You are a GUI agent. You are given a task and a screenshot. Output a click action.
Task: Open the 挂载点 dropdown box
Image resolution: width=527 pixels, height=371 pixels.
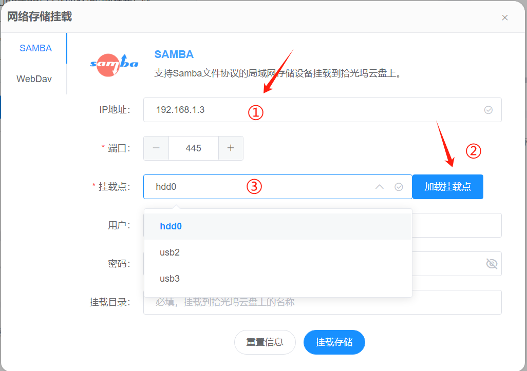(x=277, y=187)
